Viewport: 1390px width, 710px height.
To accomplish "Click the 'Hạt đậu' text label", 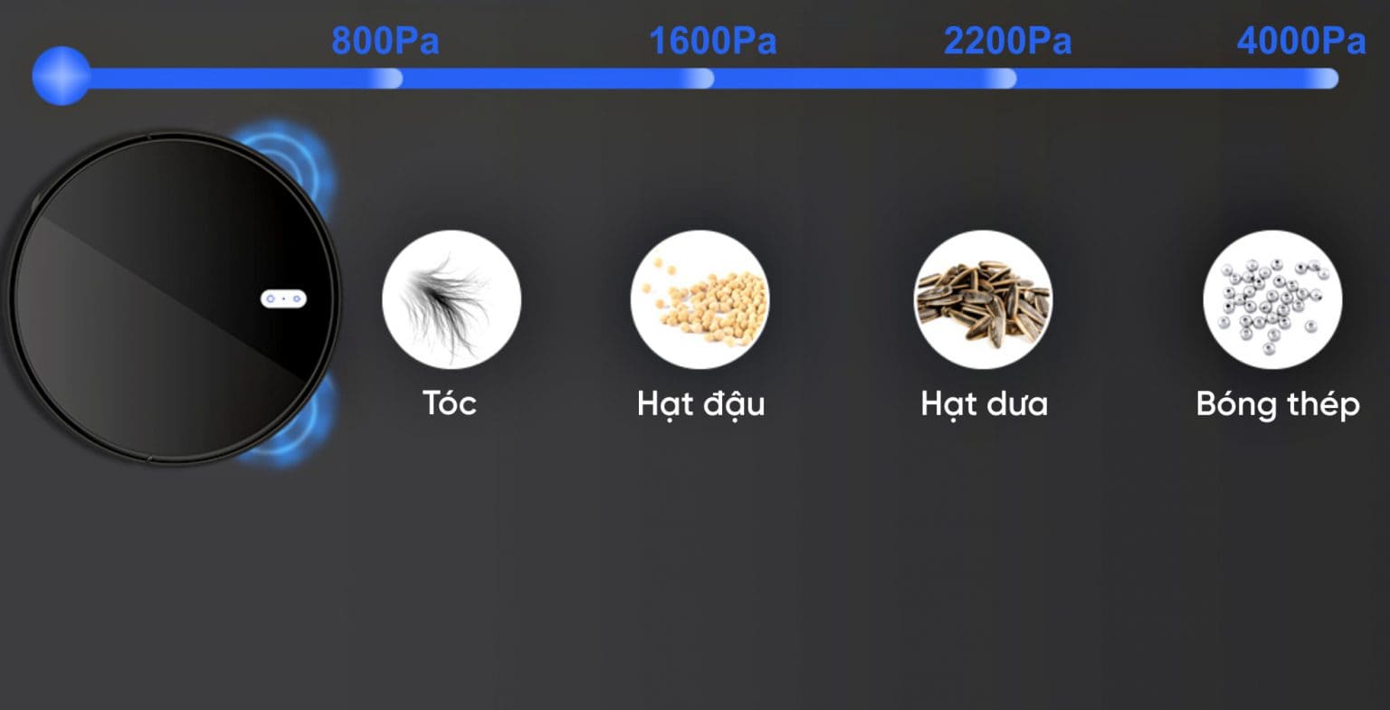I will click(701, 404).
